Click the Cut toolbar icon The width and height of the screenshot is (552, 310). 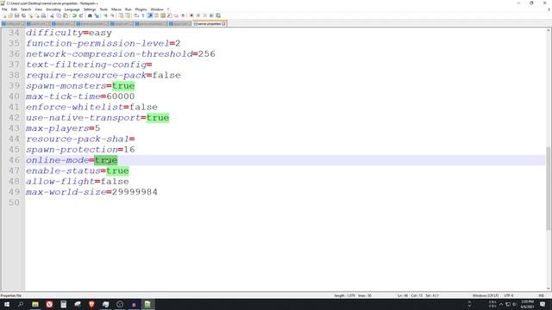tap(52, 15)
